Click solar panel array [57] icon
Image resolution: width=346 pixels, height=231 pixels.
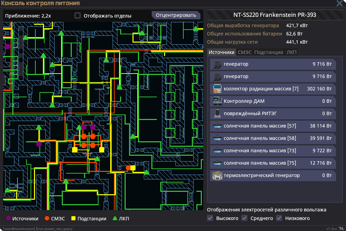pyautogui.click(x=218, y=126)
